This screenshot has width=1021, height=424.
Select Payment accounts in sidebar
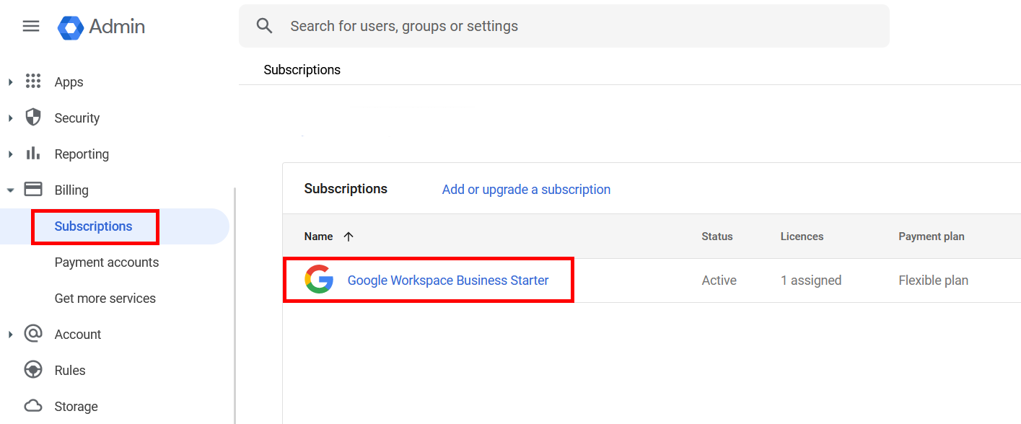pyautogui.click(x=107, y=262)
